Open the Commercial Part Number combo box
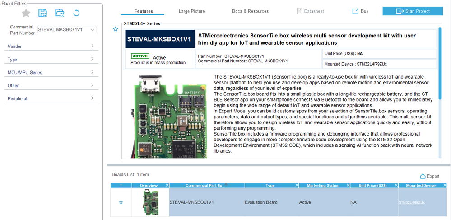Screen dimensions: 451x220 coord(67,29)
